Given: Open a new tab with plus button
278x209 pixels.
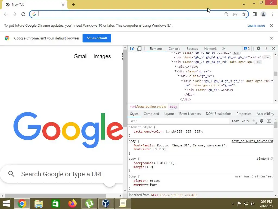Looking at the screenshot, I should pyautogui.click(x=73, y=5).
